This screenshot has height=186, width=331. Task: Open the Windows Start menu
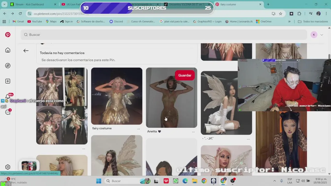[x=99, y=181]
